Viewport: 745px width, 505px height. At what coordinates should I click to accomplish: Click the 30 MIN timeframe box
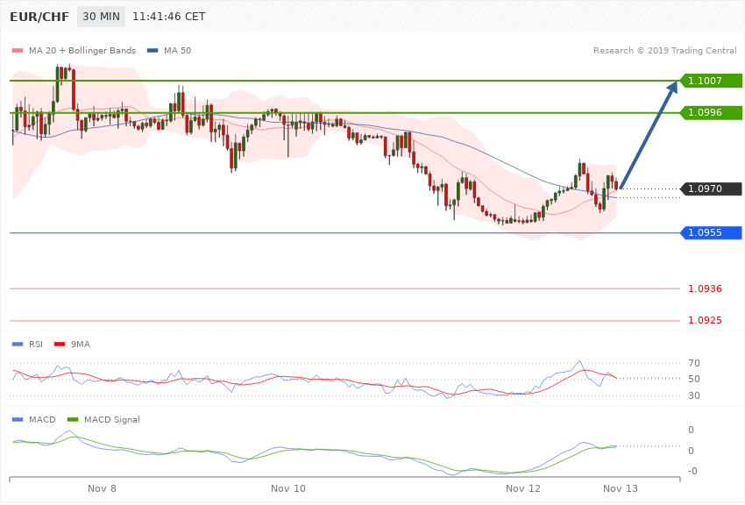(x=101, y=17)
